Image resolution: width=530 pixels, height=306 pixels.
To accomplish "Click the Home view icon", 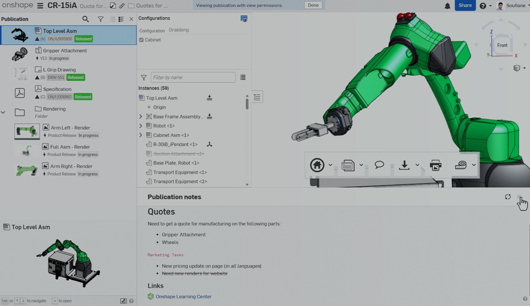I will click(317, 165).
